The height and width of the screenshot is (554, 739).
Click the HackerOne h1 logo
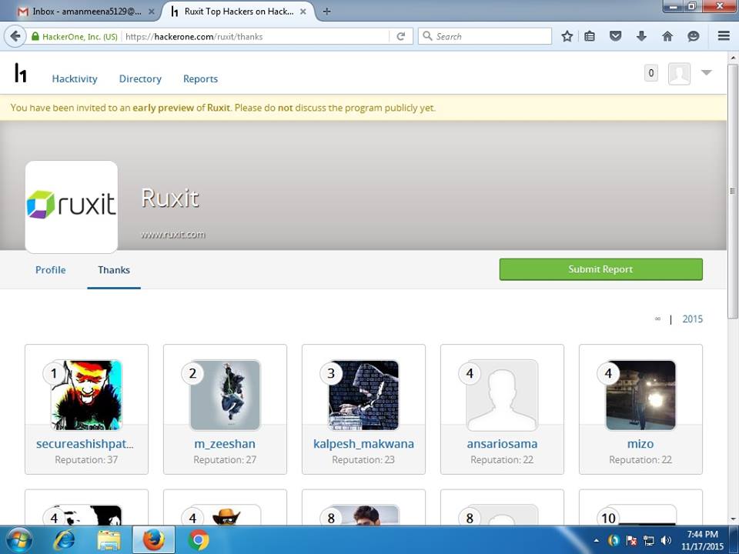20,72
